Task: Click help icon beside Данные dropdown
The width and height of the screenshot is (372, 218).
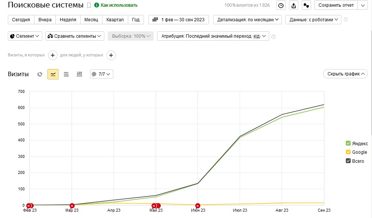Action: pyautogui.click(x=346, y=19)
